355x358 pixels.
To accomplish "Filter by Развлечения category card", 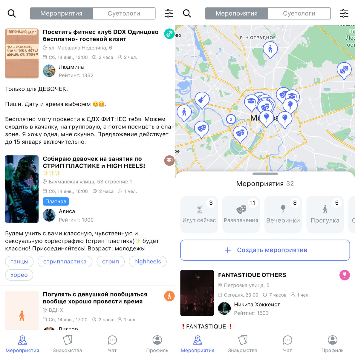I will [241, 214].
